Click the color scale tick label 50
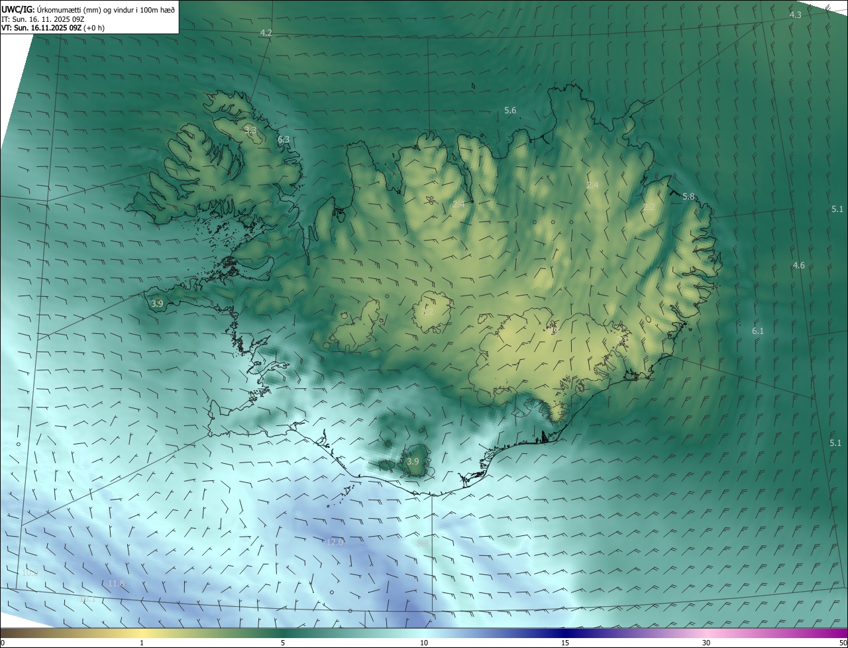 (843, 643)
